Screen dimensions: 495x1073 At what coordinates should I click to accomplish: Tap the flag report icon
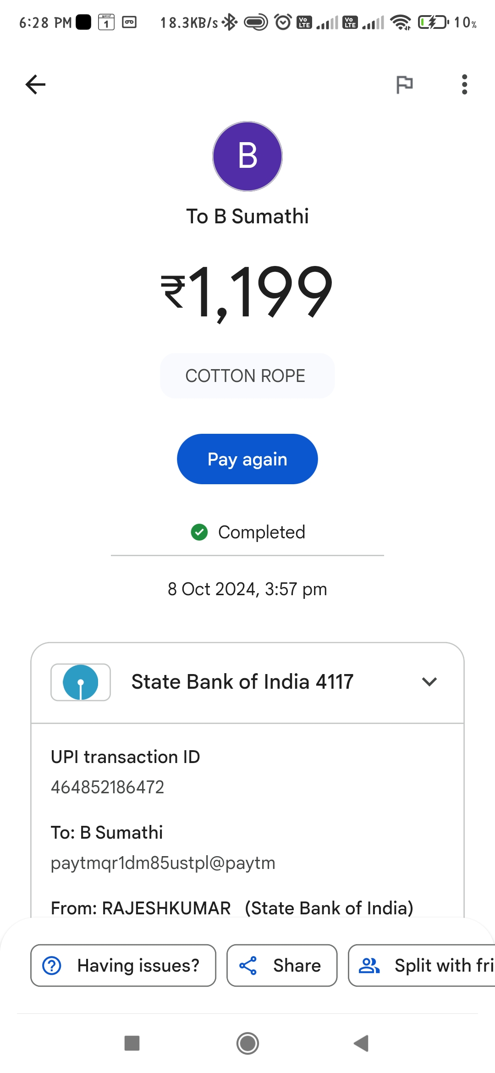pos(404,84)
